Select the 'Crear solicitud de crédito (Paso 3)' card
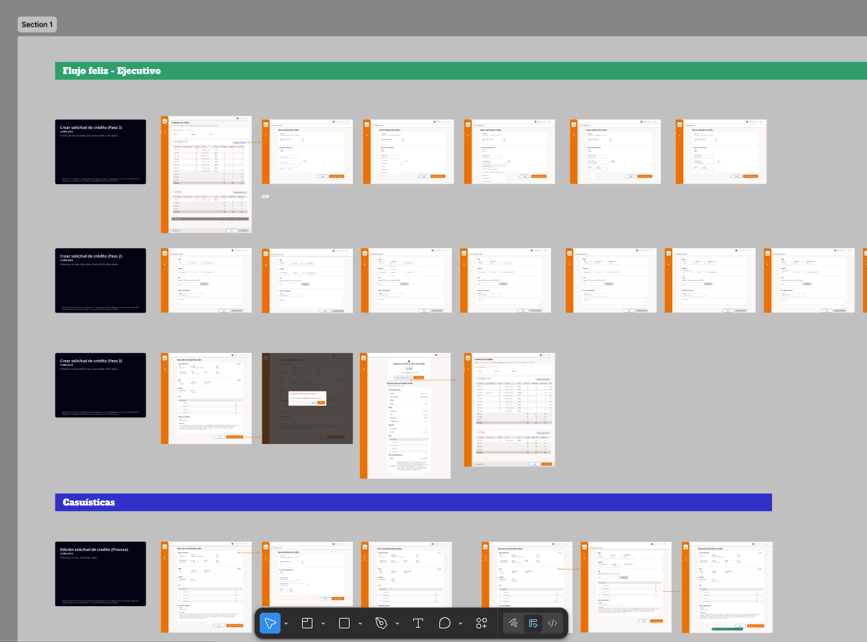This screenshot has height=642, width=867. point(101,385)
